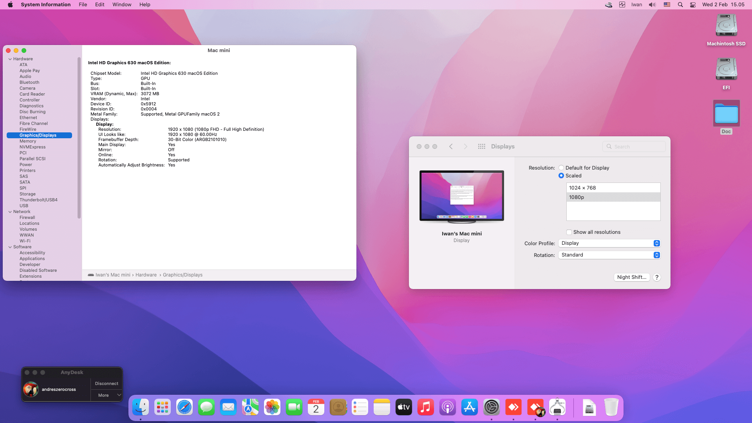752x423 pixels.
Task: Collapse the Hardware tree section
Action: point(10,59)
